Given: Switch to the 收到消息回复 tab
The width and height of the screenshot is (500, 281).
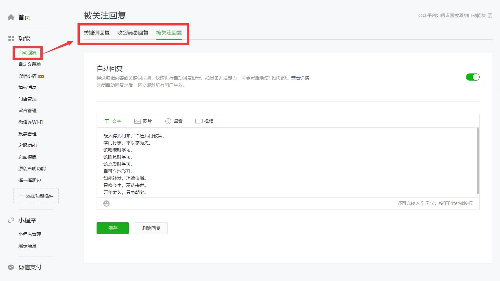Looking at the screenshot, I should (x=133, y=33).
